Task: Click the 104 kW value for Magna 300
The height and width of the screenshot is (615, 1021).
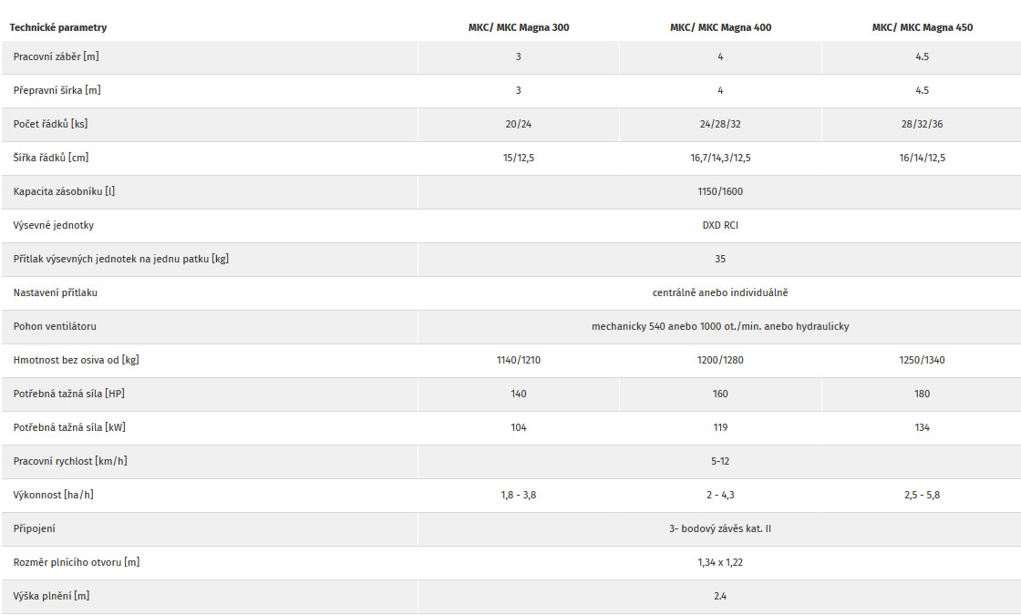Action: click(519, 427)
